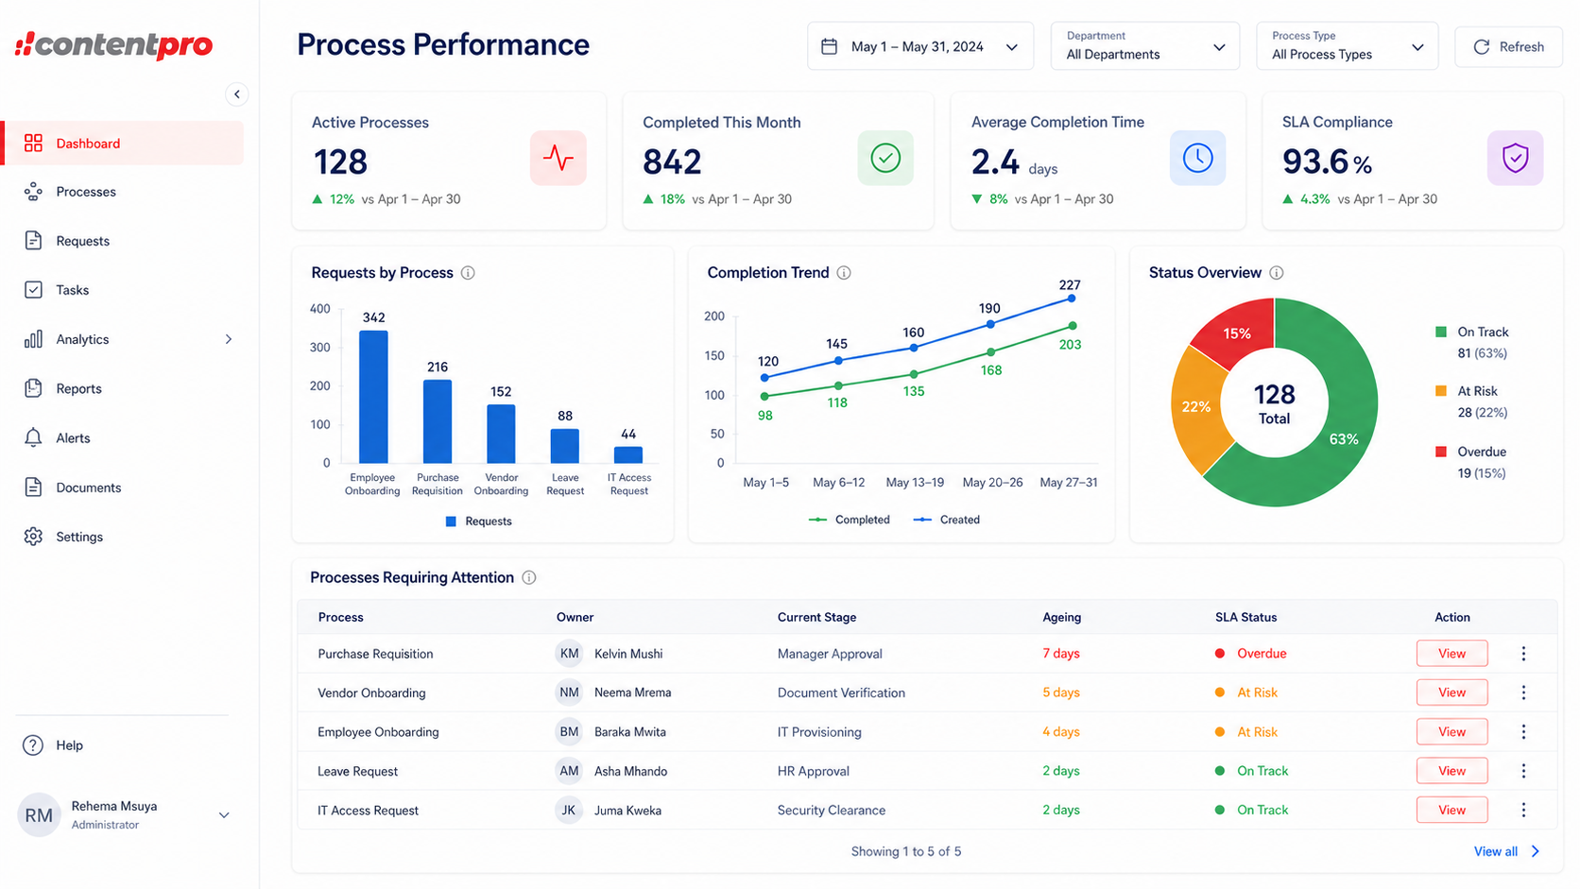Toggle the Completed legend in Completion Trend
This screenshot has width=1580, height=889.
850,520
